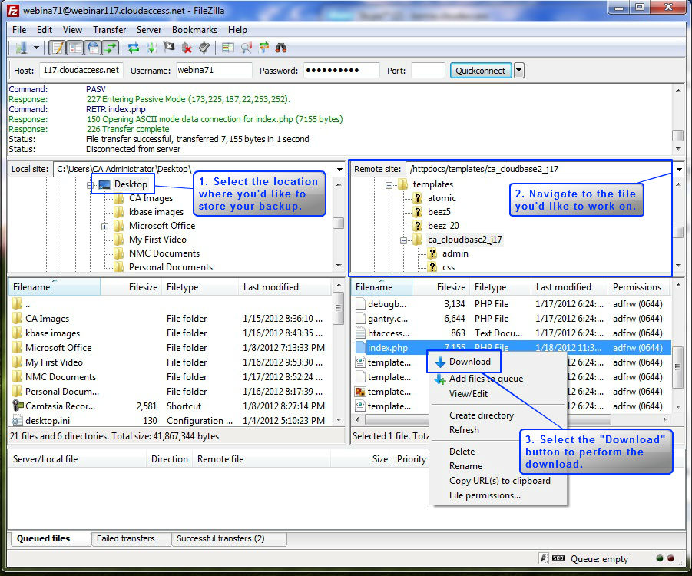Image resolution: width=692 pixels, height=576 pixels.
Task: Toggle the local directory tree display
Action: (x=75, y=48)
